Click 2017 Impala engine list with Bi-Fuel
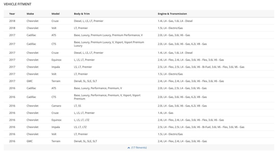The height and width of the screenshot is (154, 280). pos(201,67)
